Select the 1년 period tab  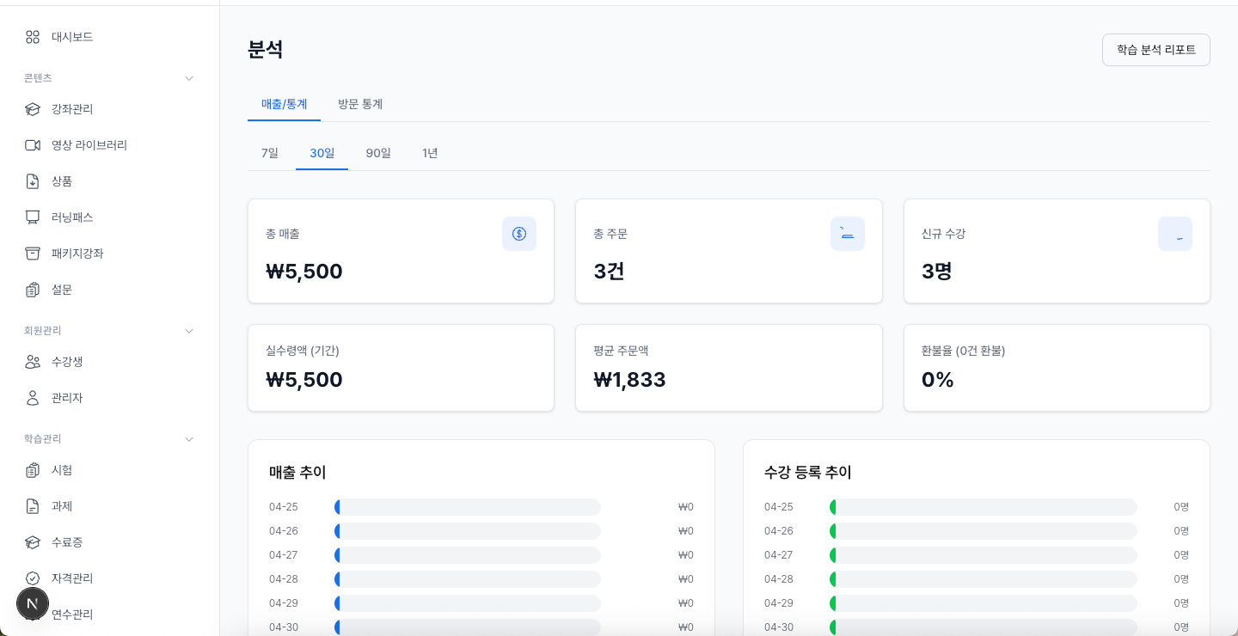coord(430,153)
